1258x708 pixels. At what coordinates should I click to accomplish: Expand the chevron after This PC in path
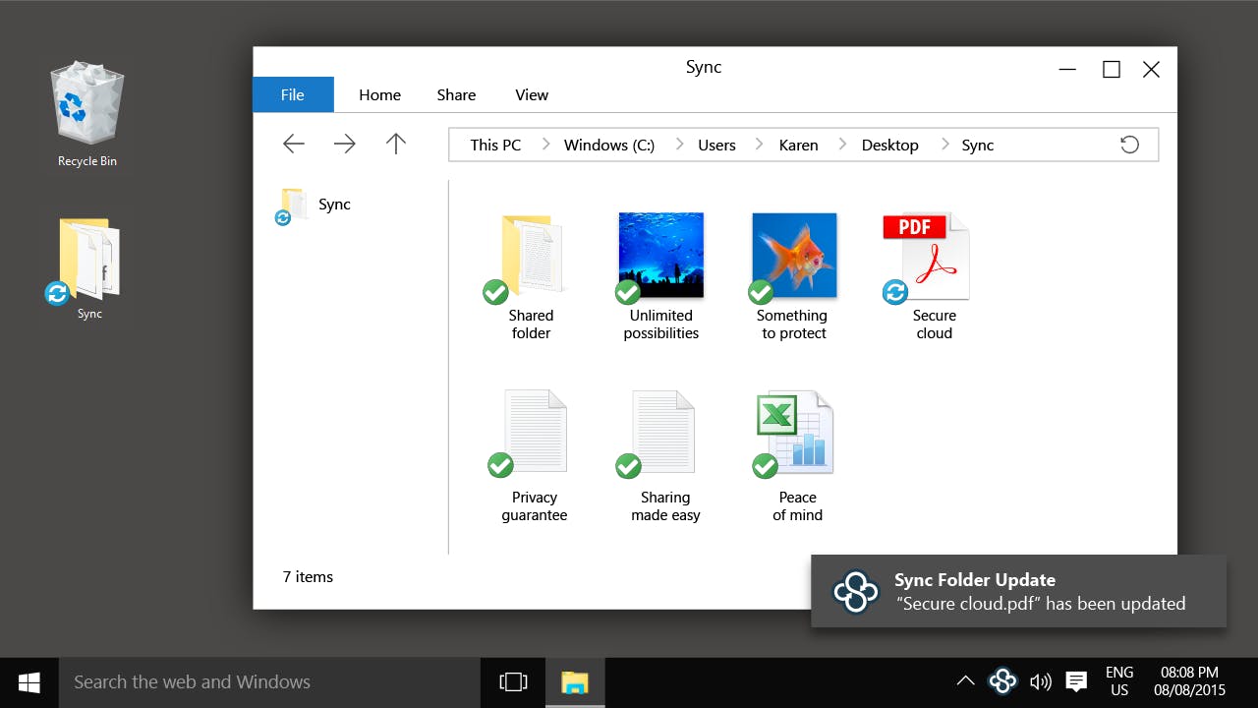tap(545, 145)
